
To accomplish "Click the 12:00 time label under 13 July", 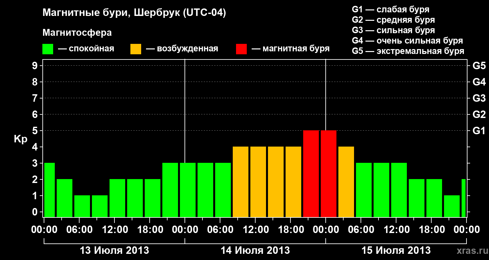I will (x=114, y=229).
